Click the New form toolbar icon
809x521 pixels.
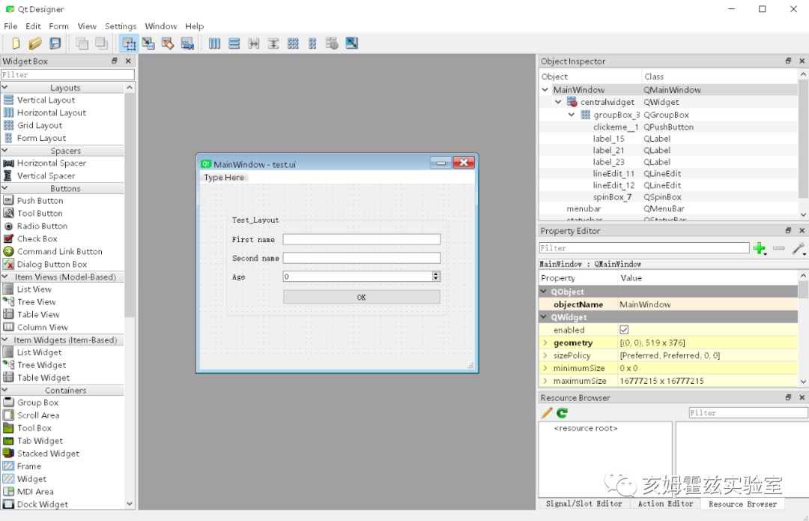[16, 43]
